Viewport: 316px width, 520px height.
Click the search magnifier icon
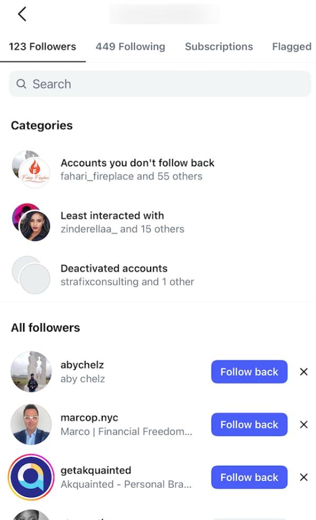[21, 84]
